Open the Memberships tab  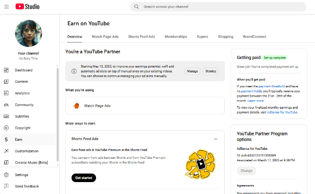tap(176, 37)
